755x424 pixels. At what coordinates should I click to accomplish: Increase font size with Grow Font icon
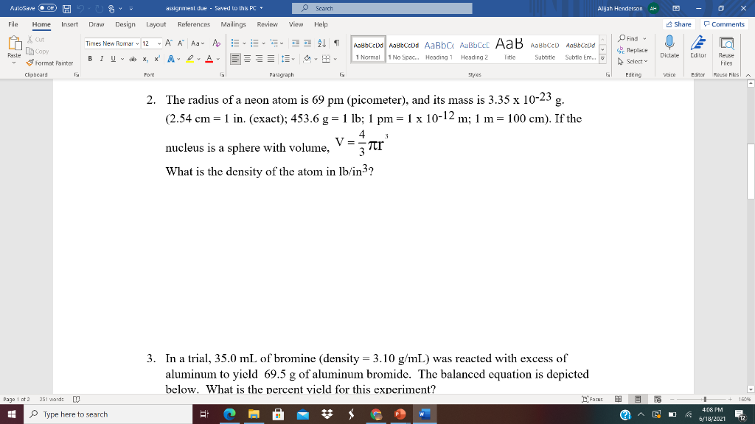pyautogui.click(x=169, y=43)
